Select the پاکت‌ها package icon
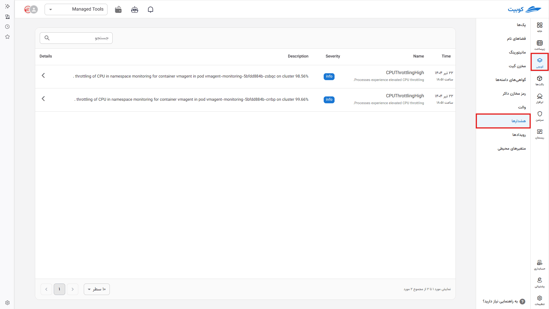Screen dimensions: 549x309 pyautogui.click(x=540, y=80)
